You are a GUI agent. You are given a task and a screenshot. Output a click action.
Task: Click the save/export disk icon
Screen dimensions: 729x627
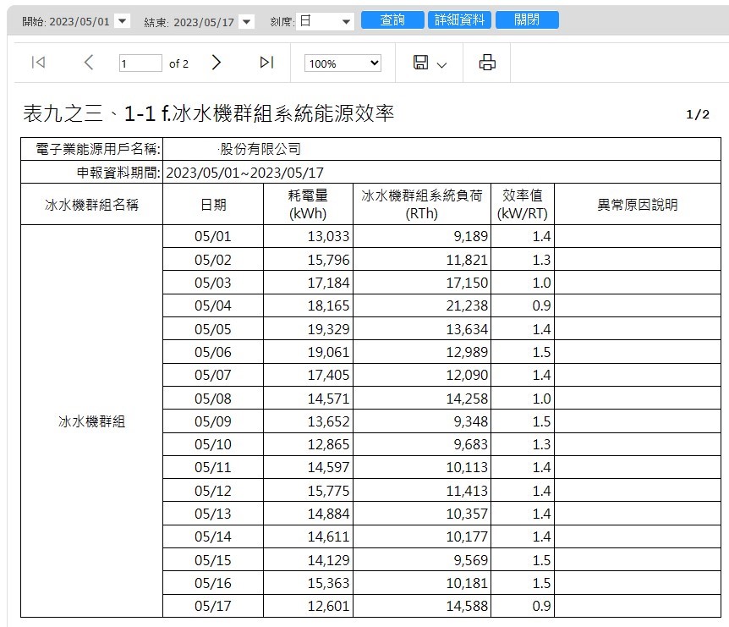tap(421, 63)
